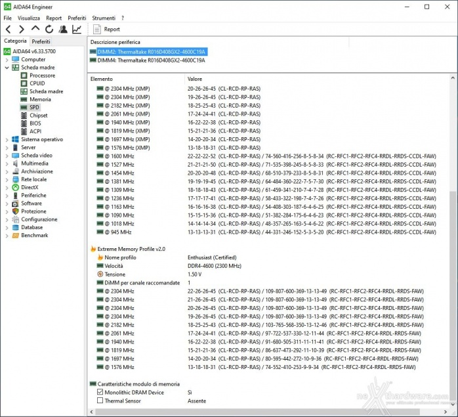Select the DIMM per canale raccomandate row

point(268,283)
